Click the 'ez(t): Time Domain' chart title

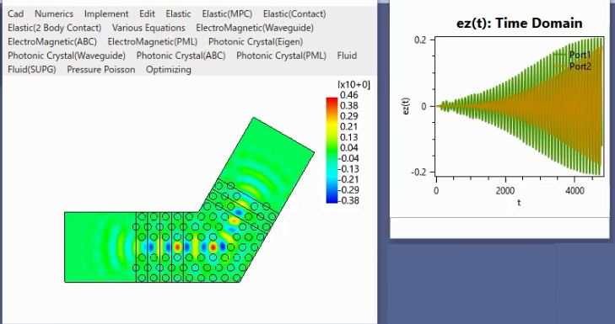(x=520, y=23)
